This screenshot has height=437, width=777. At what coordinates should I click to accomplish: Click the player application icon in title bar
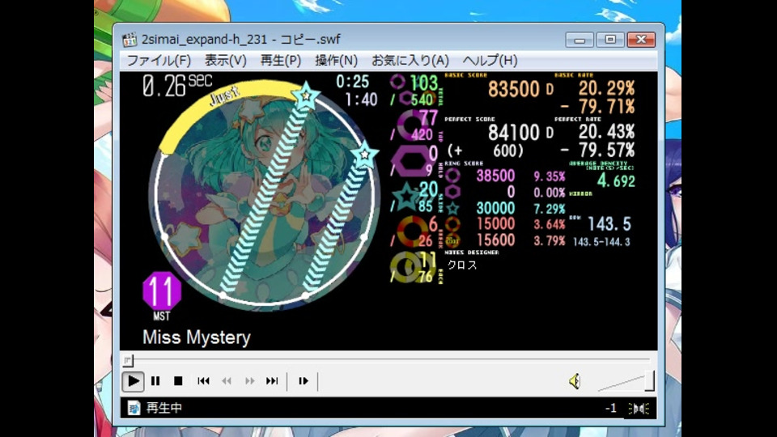point(129,39)
